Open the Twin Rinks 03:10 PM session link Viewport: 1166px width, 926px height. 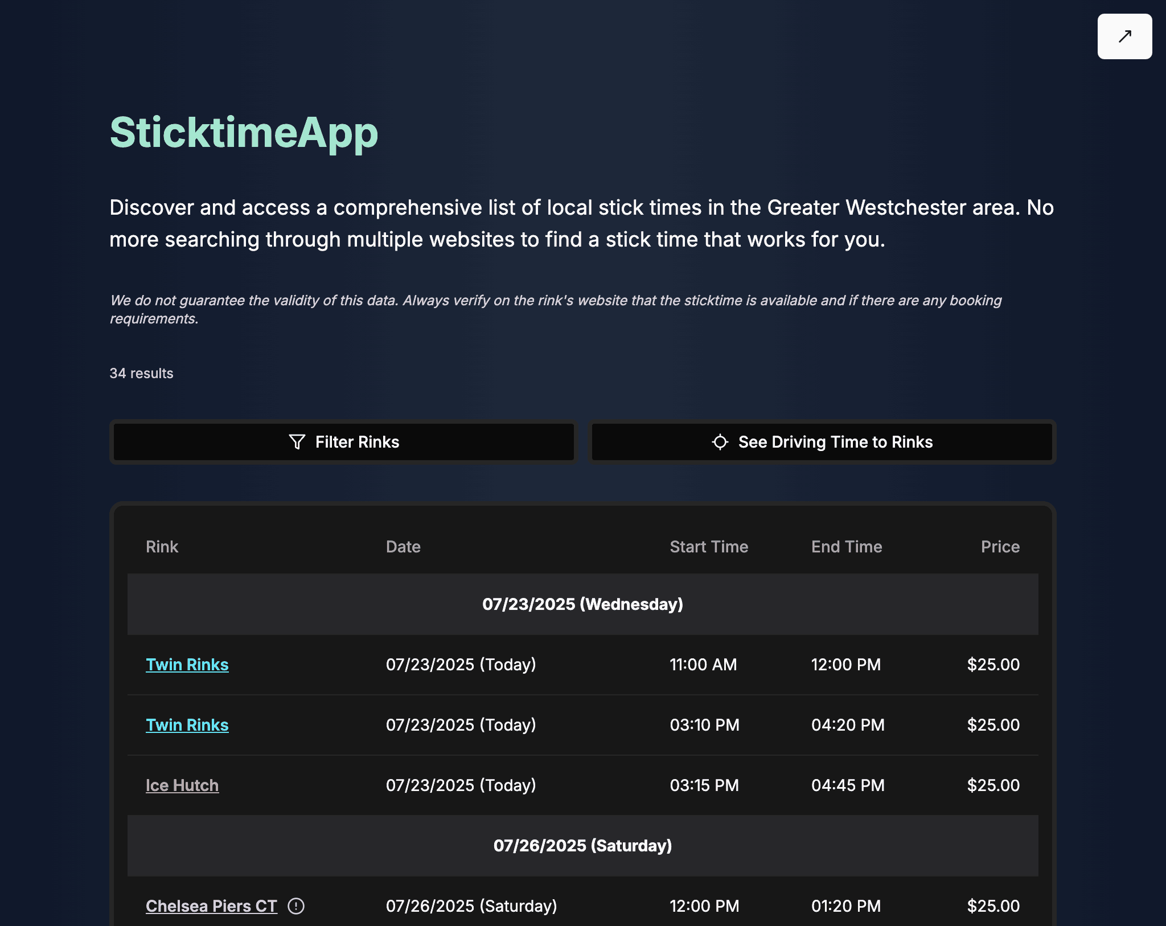click(x=187, y=724)
